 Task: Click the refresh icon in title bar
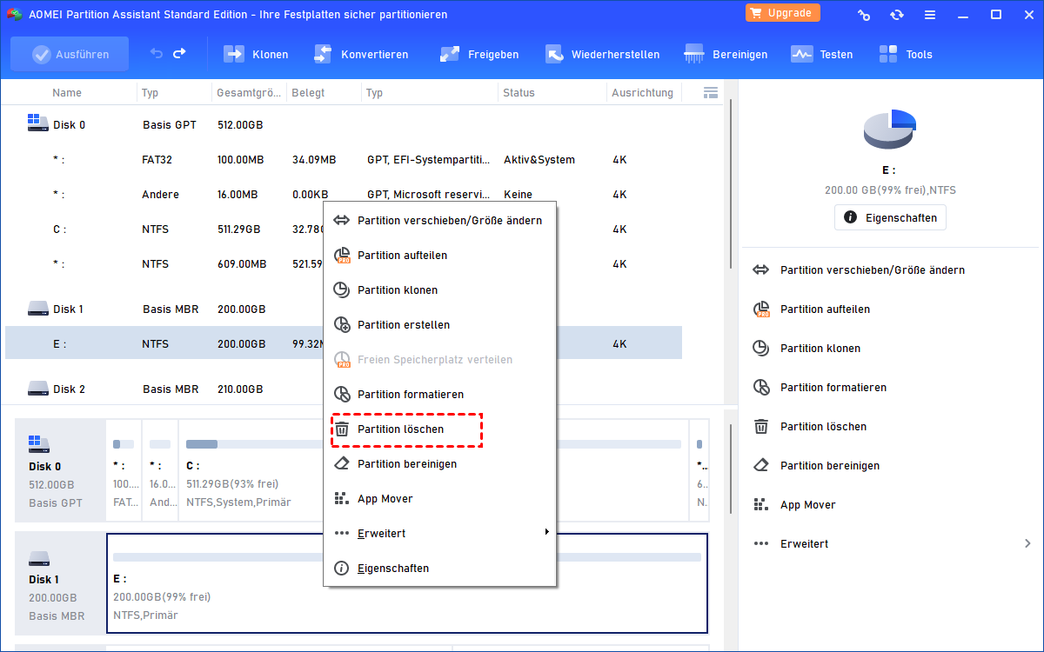pyautogui.click(x=897, y=15)
